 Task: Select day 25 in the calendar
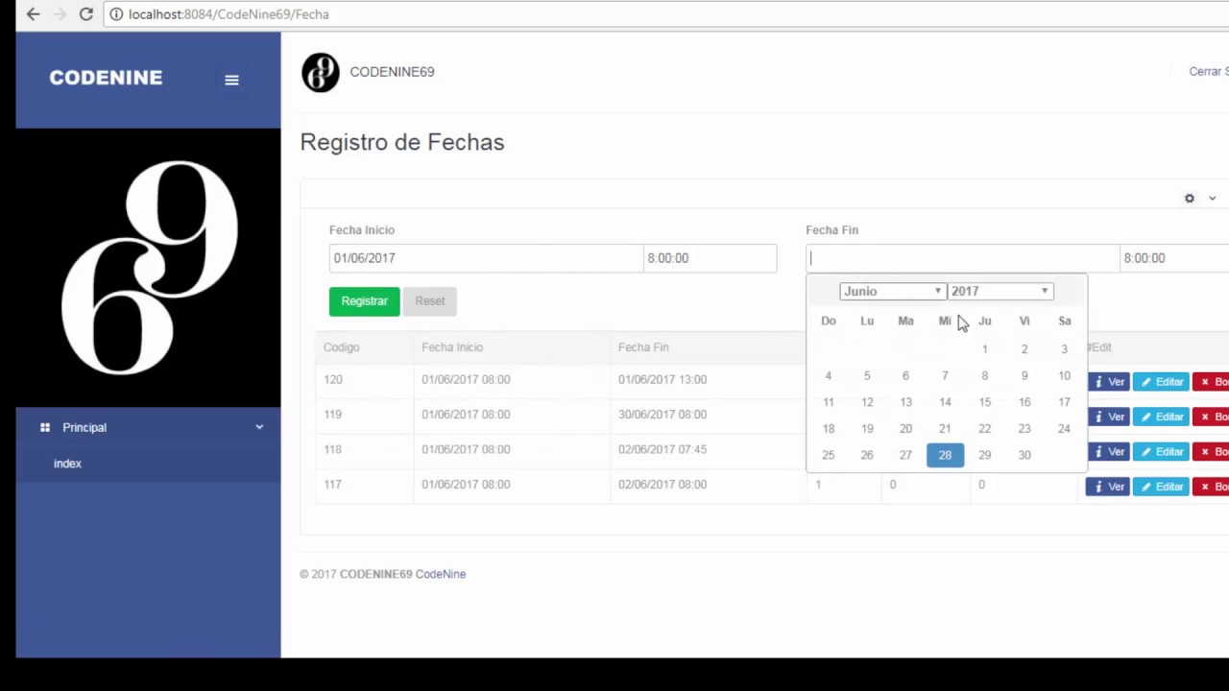[828, 455]
